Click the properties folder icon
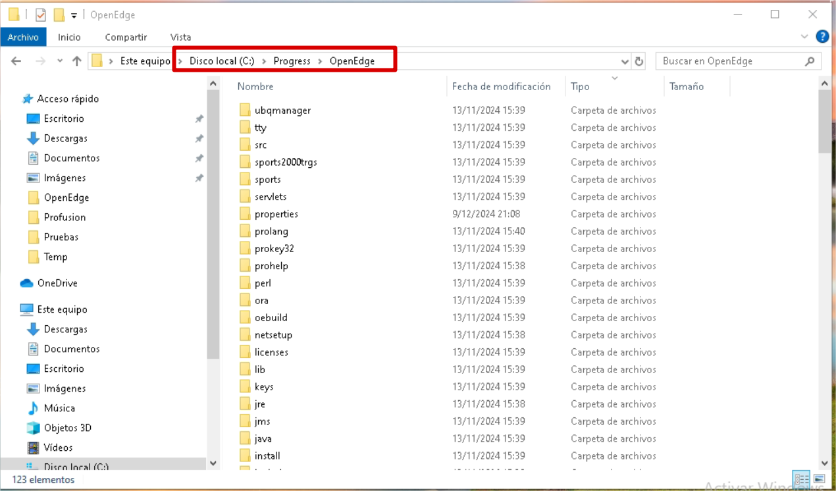Screen dimensions: 836x491 coord(245,214)
